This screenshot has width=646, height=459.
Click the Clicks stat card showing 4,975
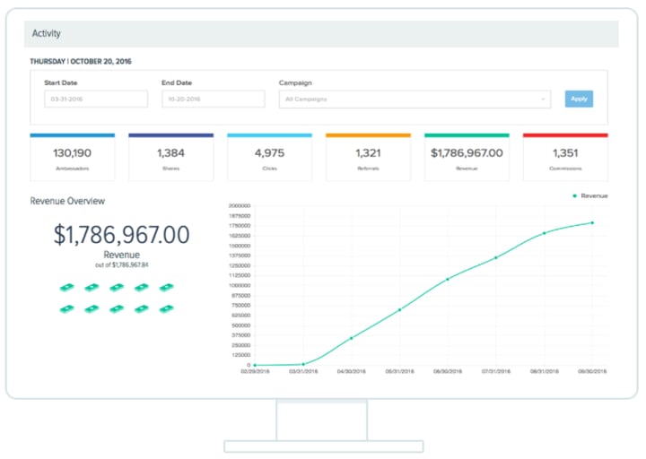(269, 157)
